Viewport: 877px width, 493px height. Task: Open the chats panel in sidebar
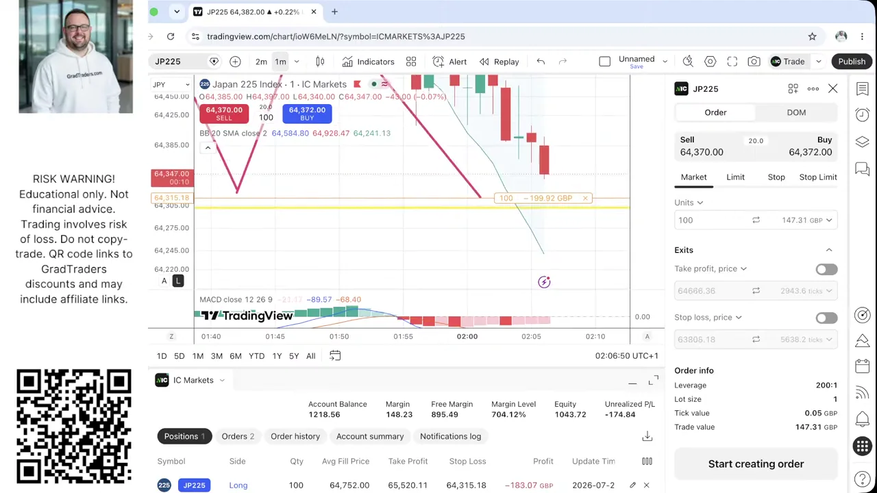coord(863,168)
